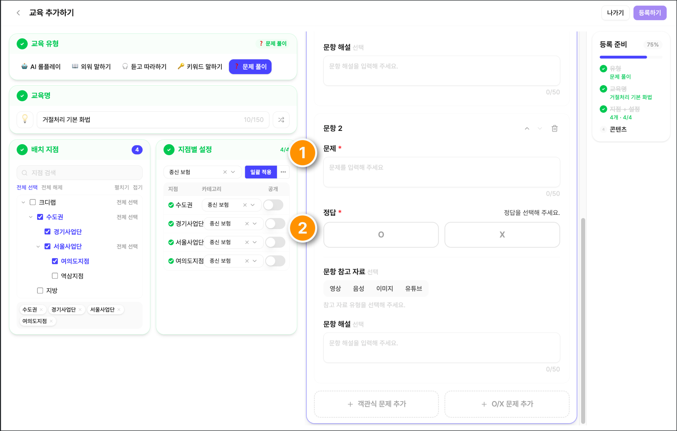Image resolution: width=677 pixels, height=431 pixels.
Task: Open category dropdown arrow in 서울사업단 row
Action: (x=255, y=242)
